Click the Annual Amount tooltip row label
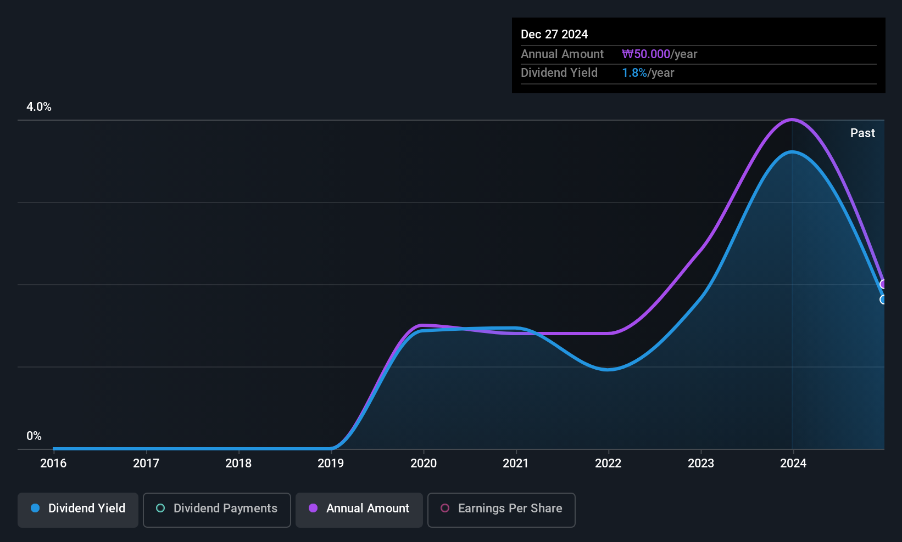This screenshot has height=542, width=902. [x=562, y=54]
